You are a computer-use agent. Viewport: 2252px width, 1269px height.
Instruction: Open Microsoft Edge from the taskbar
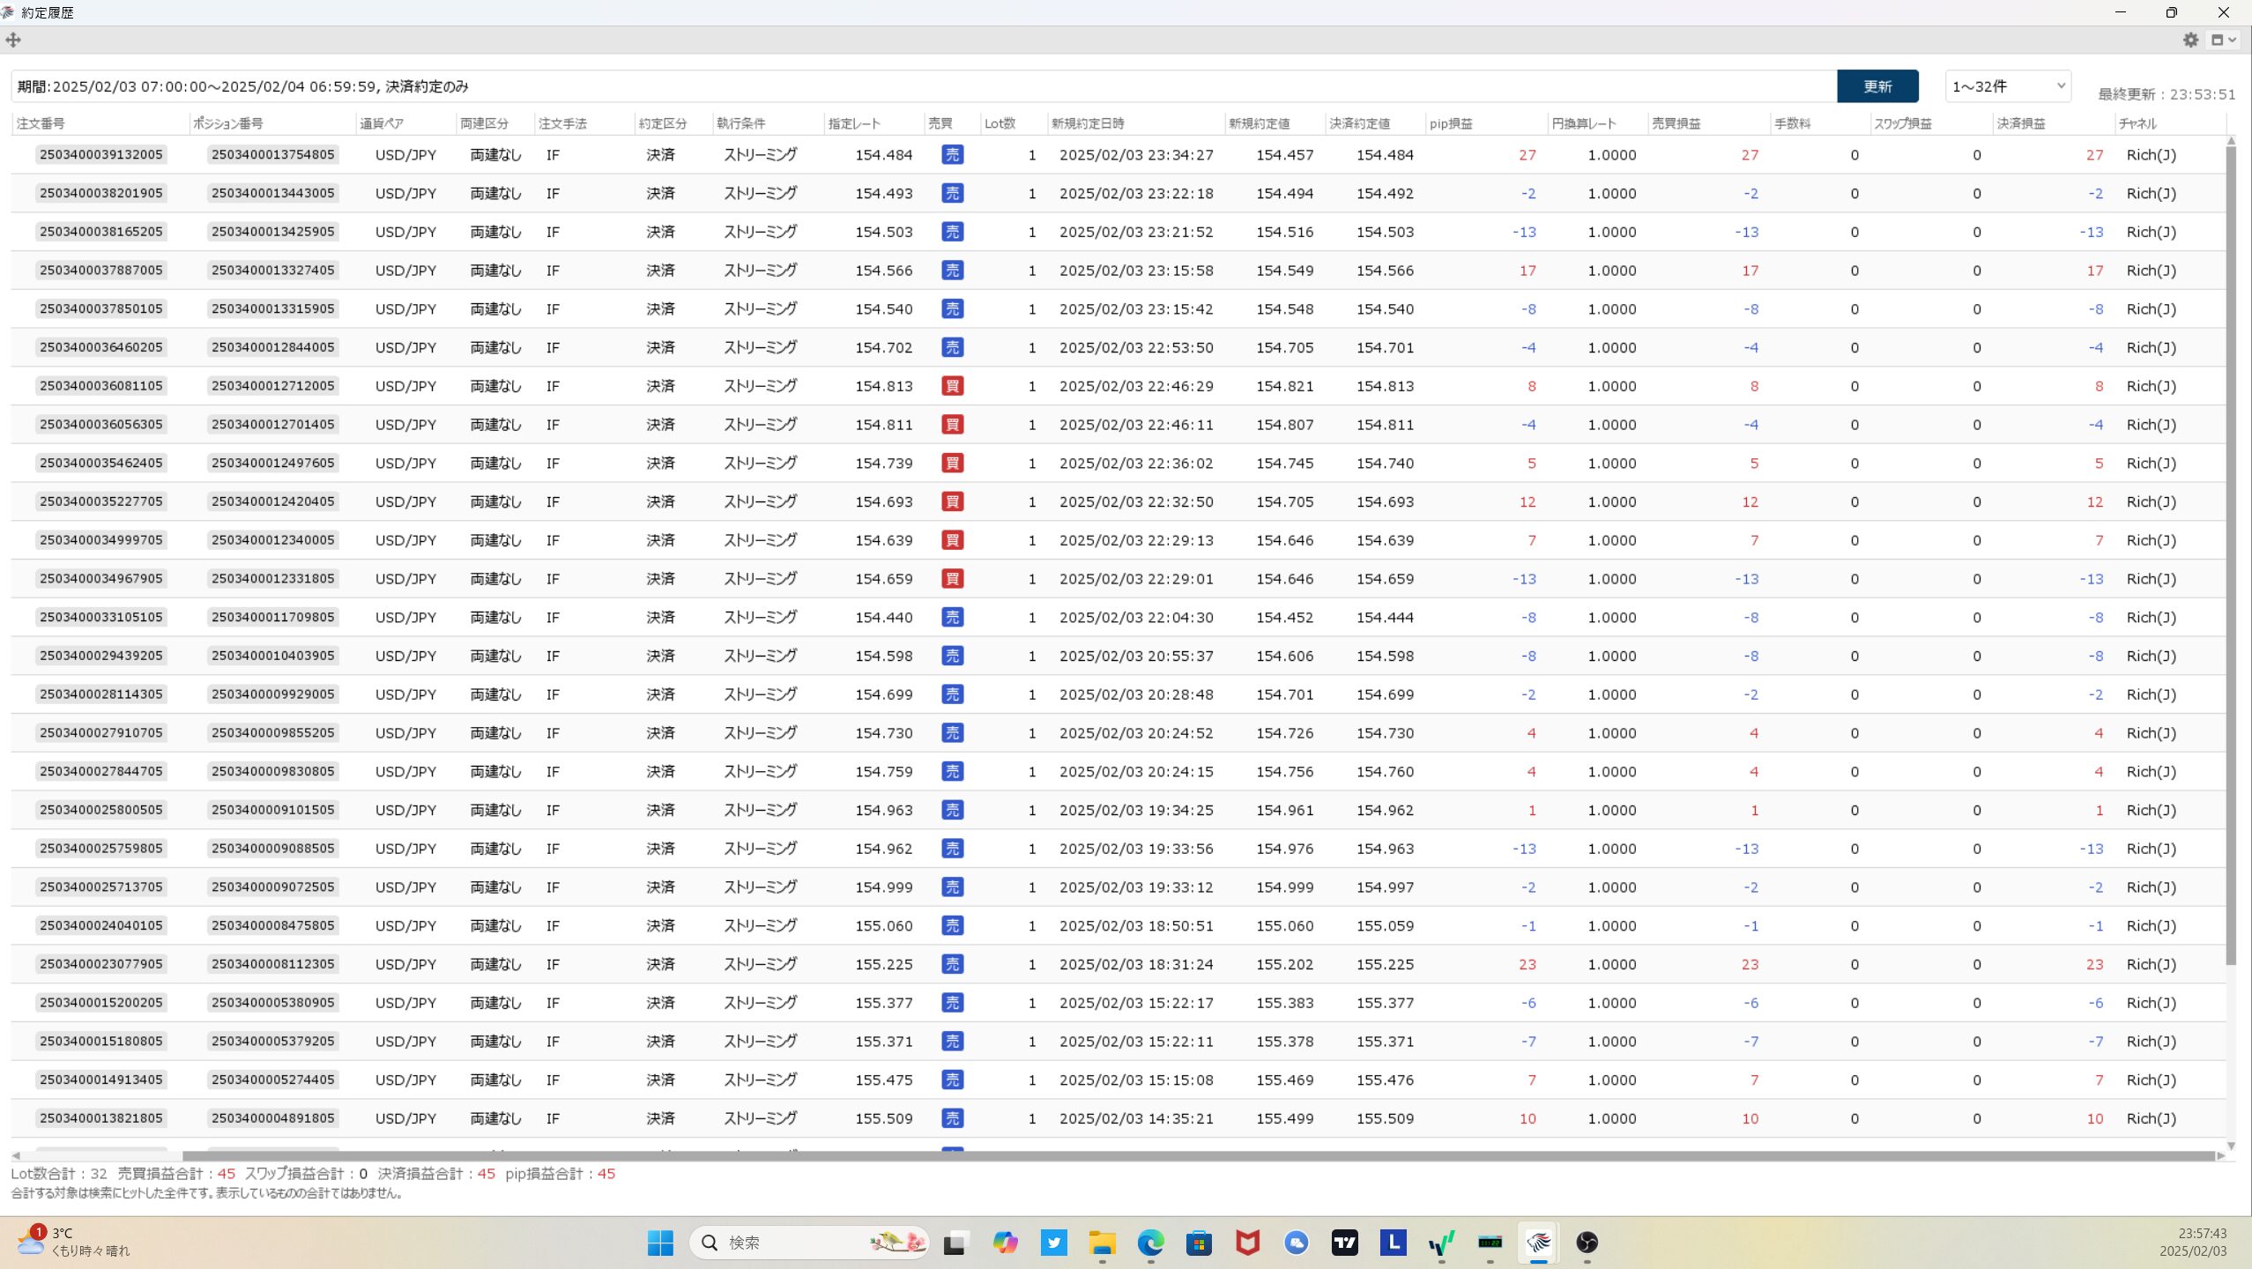pos(1150,1243)
